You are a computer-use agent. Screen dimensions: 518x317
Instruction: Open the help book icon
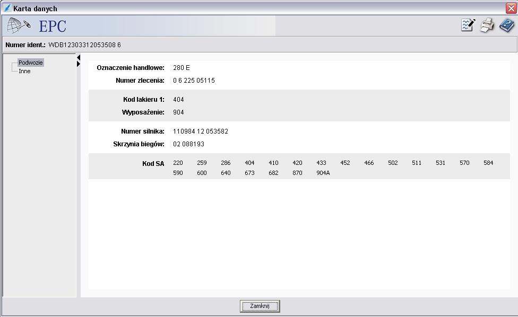[506, 25]
